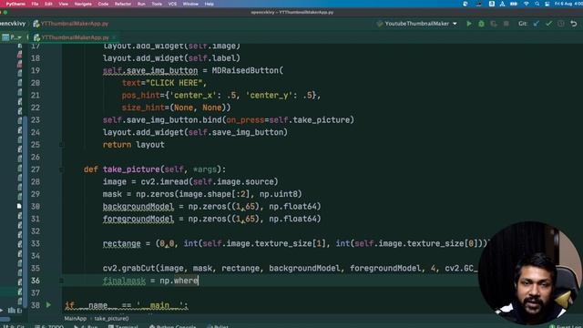Place cursor after np.where on line 36

(199, 281)
